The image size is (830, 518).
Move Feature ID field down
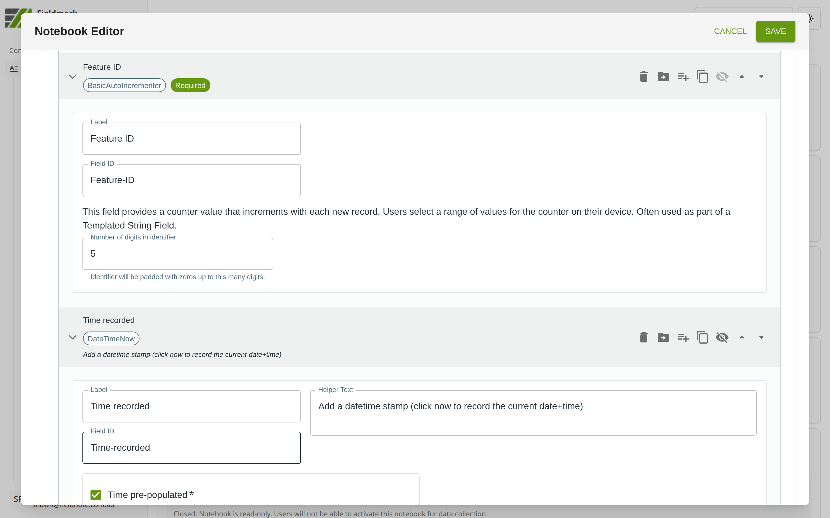pos(761,77)
